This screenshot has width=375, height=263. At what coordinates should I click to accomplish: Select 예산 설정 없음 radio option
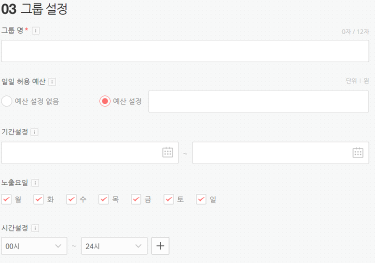(6, 101)
